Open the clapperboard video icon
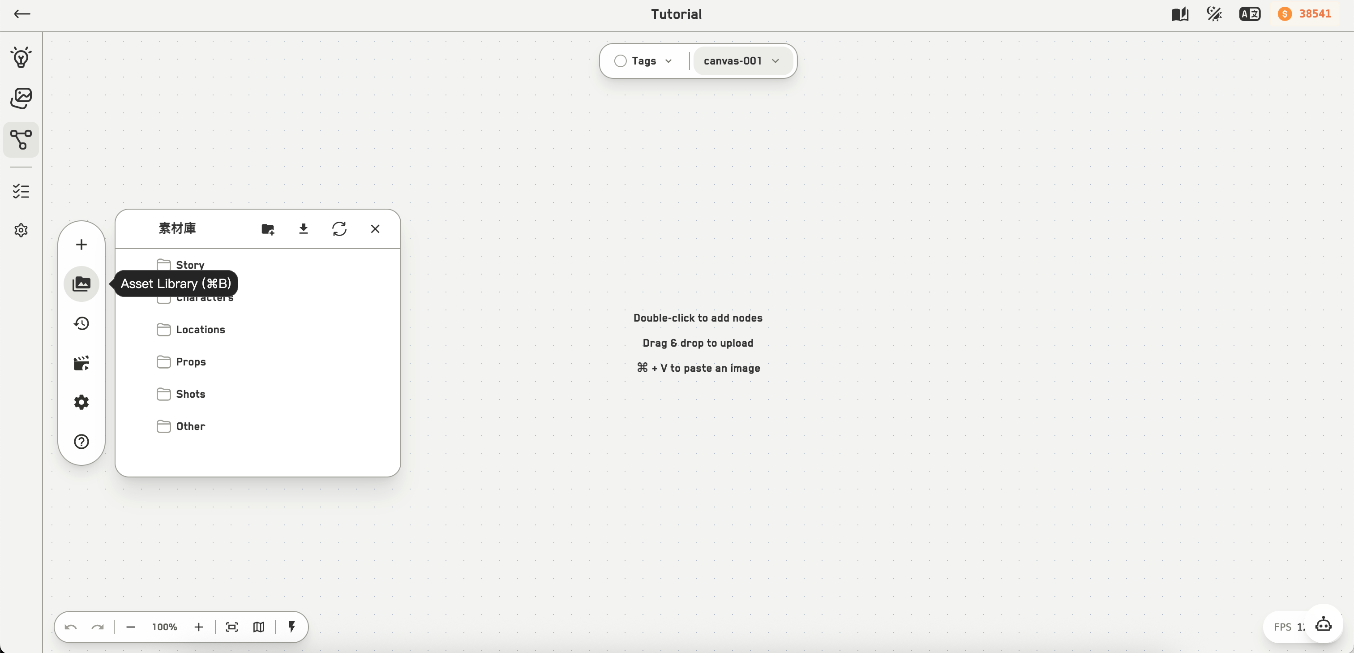1354x653 pixels. click(x=81, y=363)
